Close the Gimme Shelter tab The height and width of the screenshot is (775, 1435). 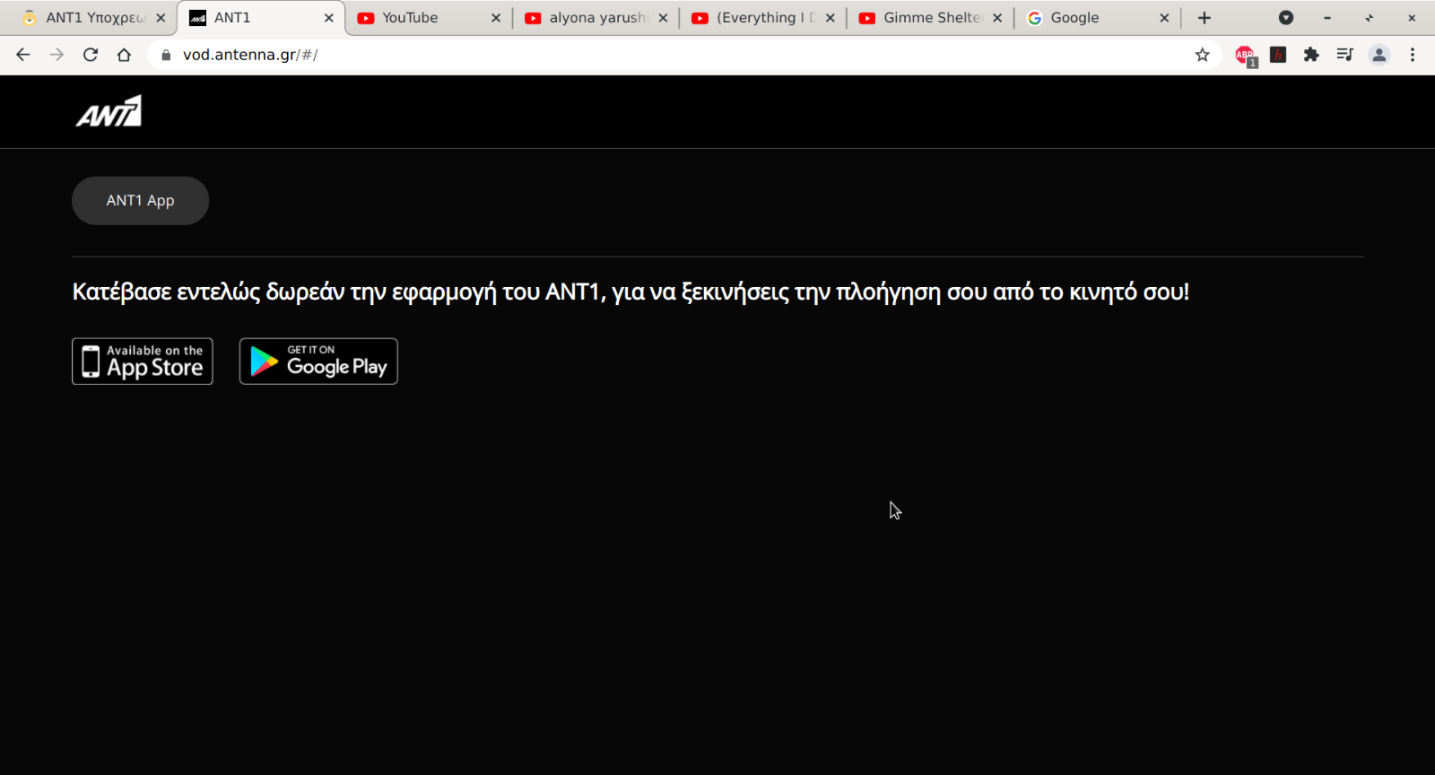pyautogui.click(x=997, y=18)
